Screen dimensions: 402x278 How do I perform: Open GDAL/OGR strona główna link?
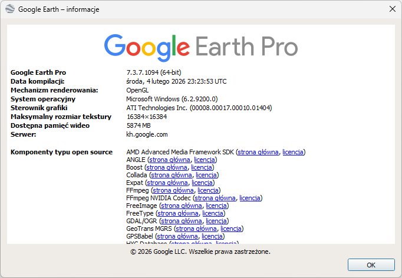coord(182,221)
